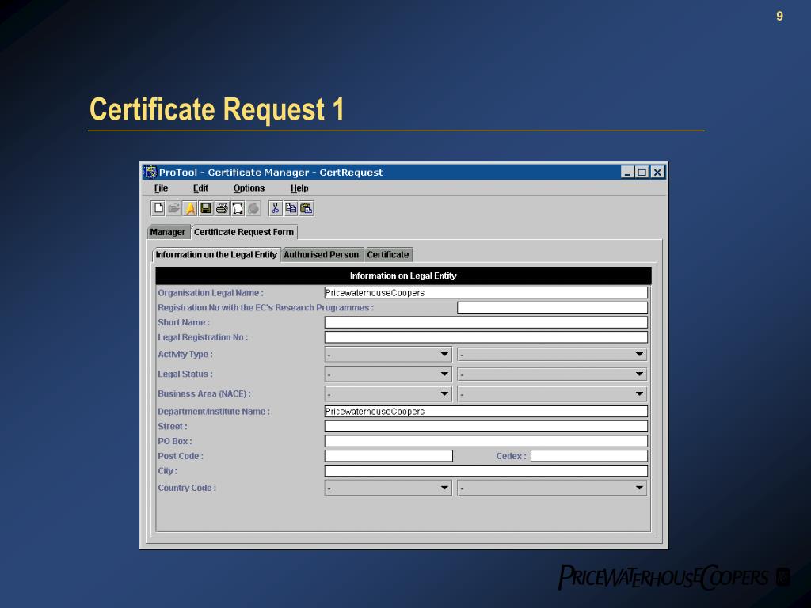811x608 pixels.
Task: Click the black 'Information on Legal Entity' header
Action: 403,275
